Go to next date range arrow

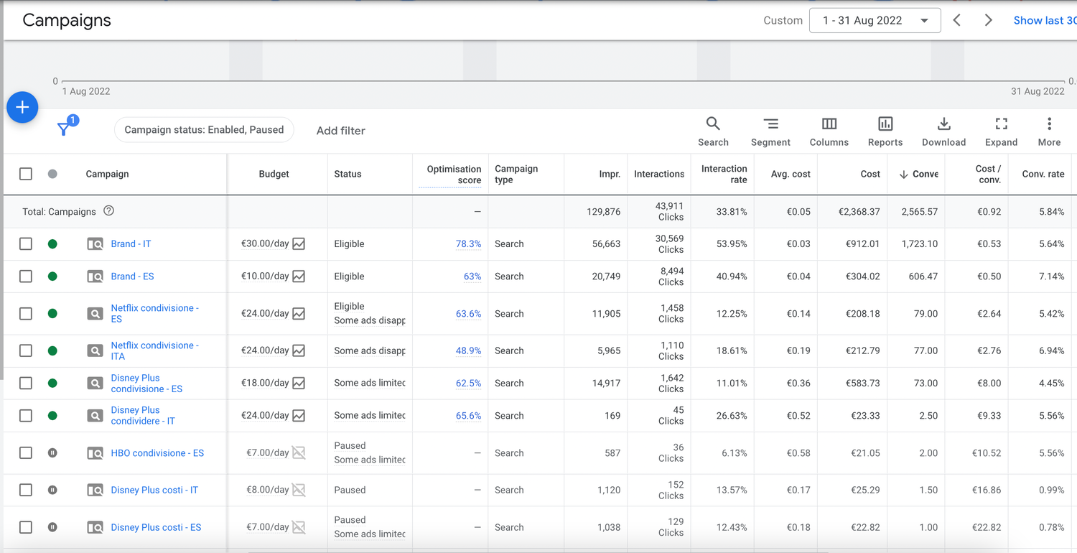pyautogui.click(x=988, y=20)
